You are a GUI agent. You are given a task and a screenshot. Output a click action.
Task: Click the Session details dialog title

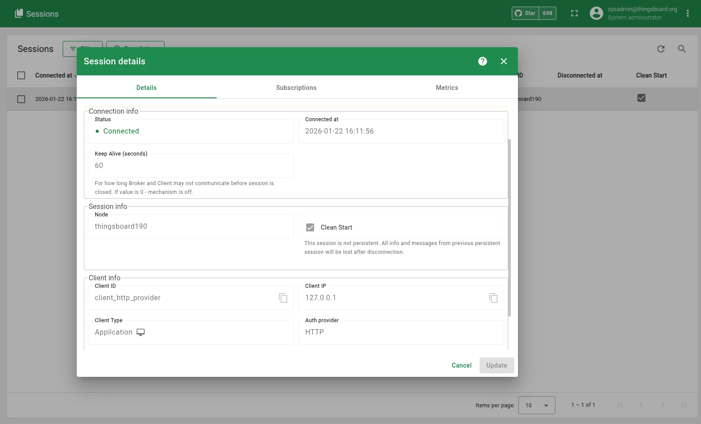point(115,61)
